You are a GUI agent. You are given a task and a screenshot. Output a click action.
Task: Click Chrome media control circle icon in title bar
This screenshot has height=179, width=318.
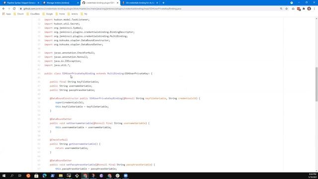[x=292, y=3]
